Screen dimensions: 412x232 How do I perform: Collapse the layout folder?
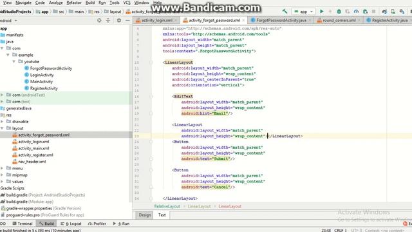(x=2, y=128)
